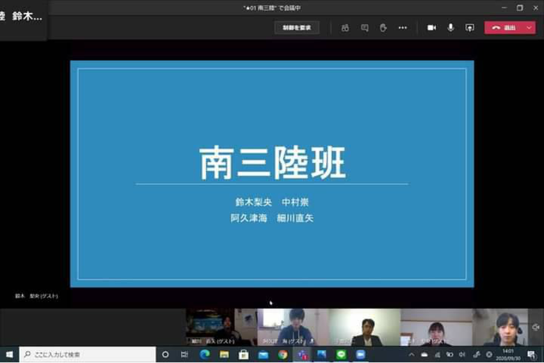Click the request control button
Screen dimensions: 544x363
(x=296, y=27)
